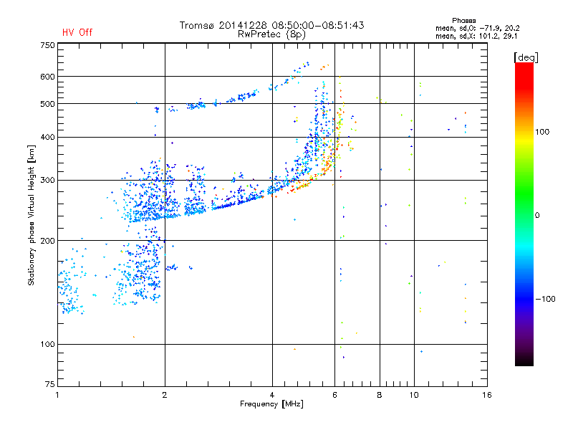Click the '[deg]' unit label above color bar
Viewport: 573px width, 430px height.
[526, 57]
